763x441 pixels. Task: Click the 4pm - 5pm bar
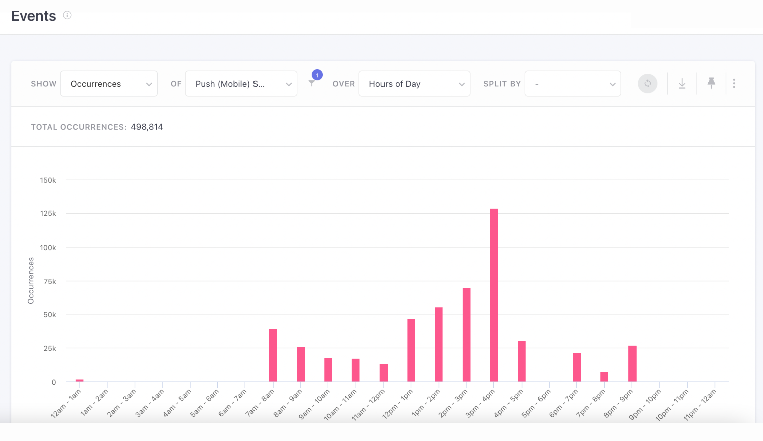tap(522, 361)
